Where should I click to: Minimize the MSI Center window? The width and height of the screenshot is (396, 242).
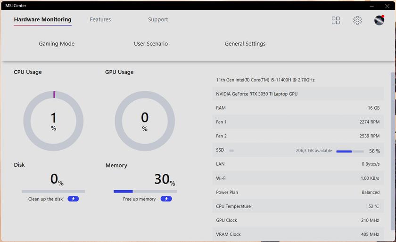(x=372, y=6)
